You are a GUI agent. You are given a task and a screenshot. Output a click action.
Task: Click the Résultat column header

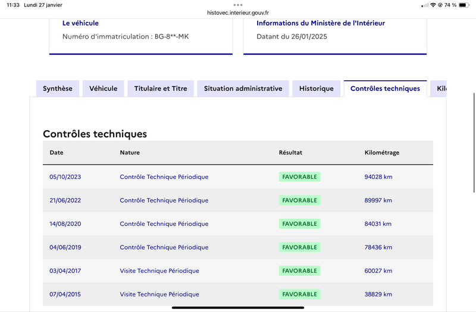click(x=290, y=153)
